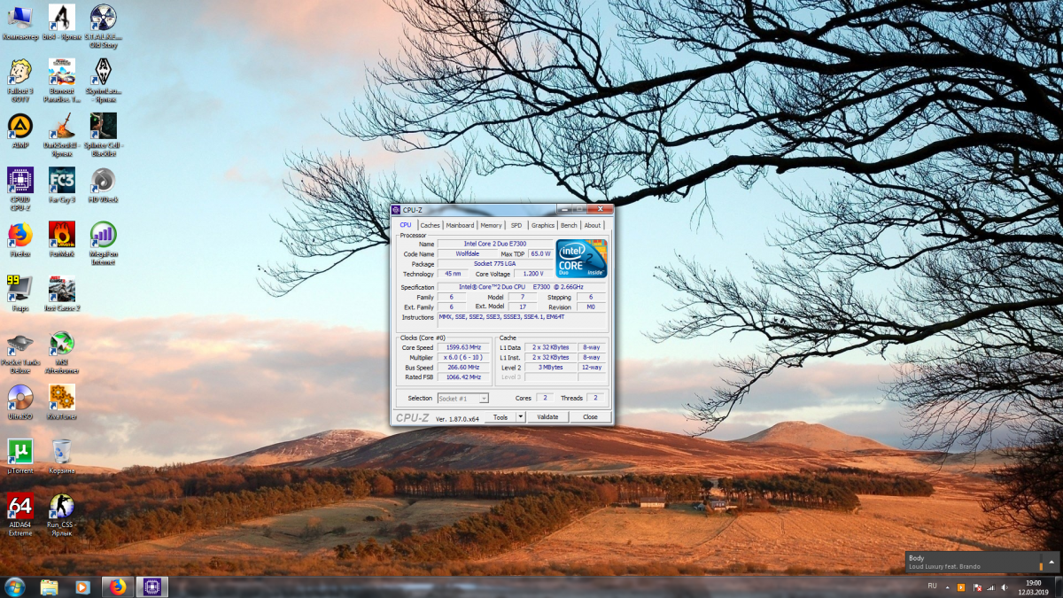Click the Intel Core 2 Duo logo in CPU-Z
Screen dimensions: 1063x598
click(581, 259)
